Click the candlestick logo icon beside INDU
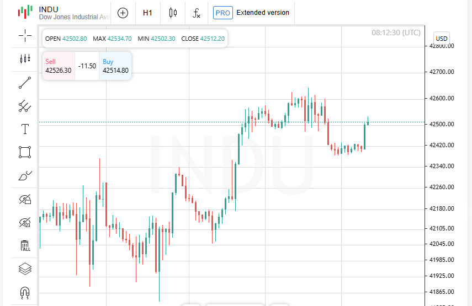The width and height of the screenshot is (472, 306). (x=25, y=12)
